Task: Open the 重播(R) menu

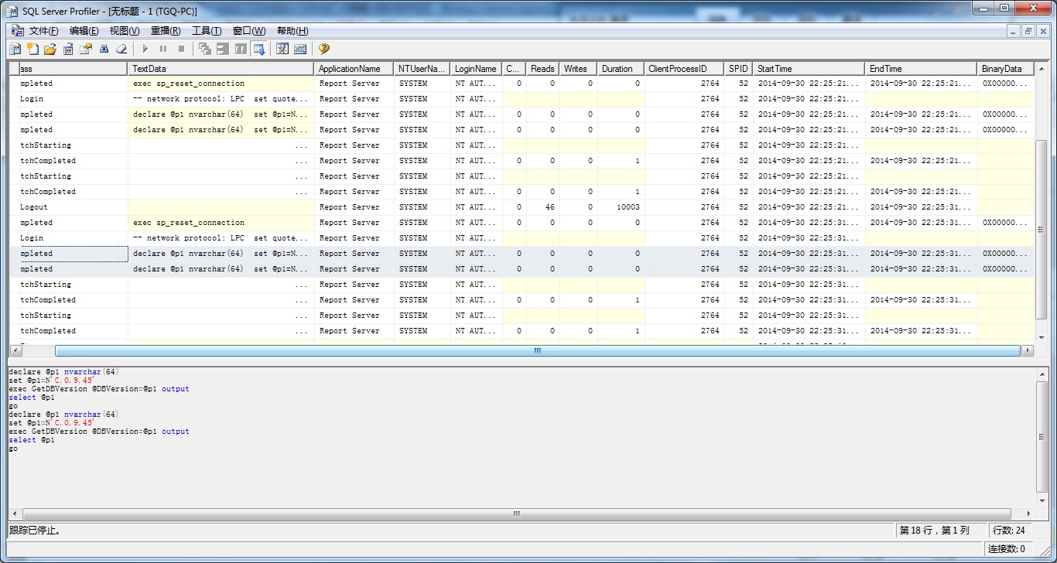Action: [166, 31]
